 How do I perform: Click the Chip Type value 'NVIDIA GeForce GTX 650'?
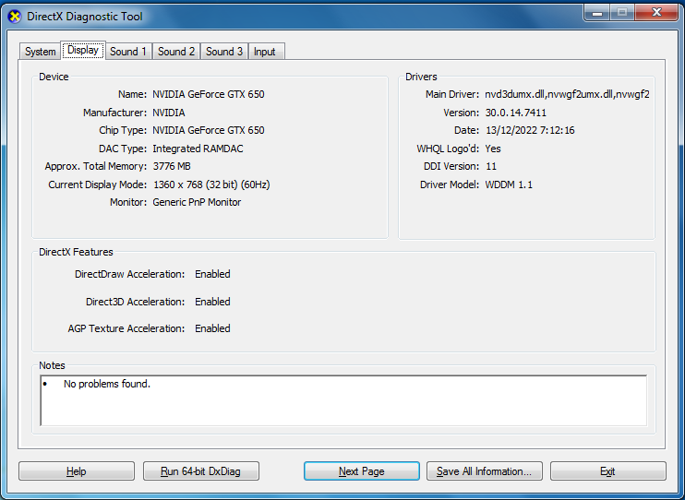209,130
